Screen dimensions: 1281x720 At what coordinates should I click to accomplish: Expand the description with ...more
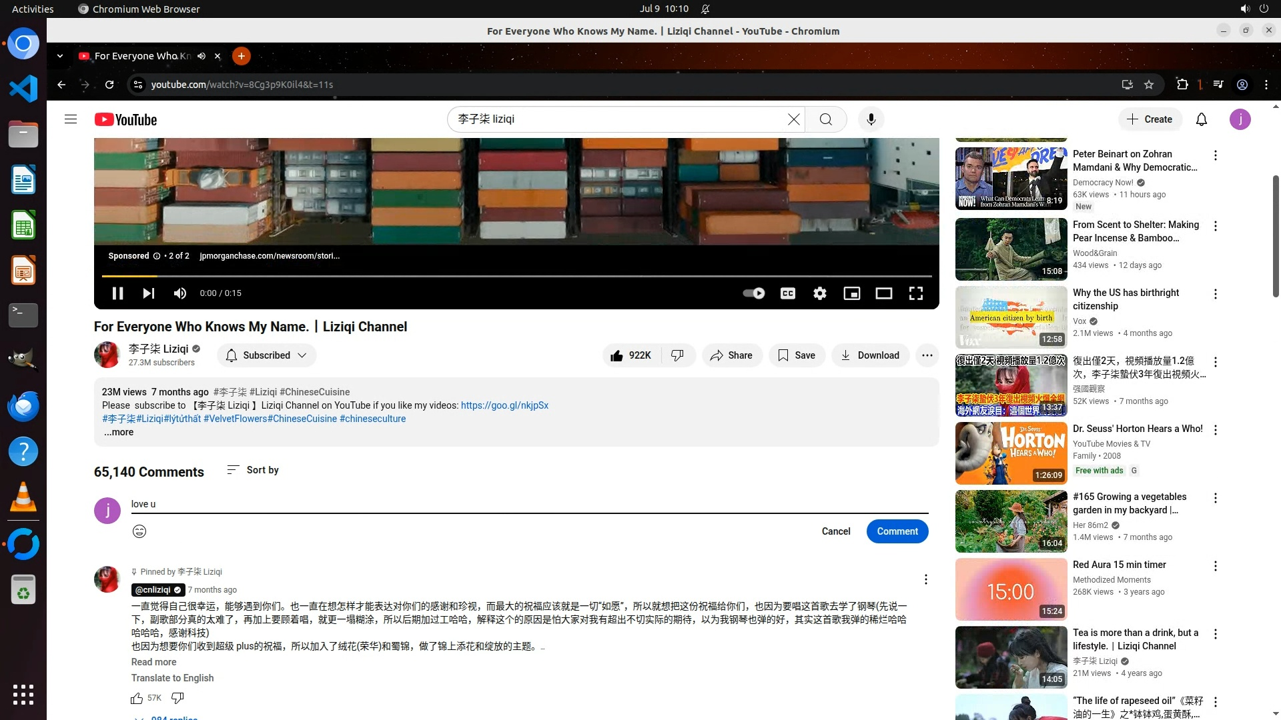click(119, 432)
